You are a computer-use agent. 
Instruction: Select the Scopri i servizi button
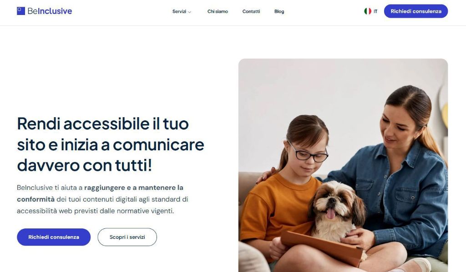(x=127, y=237)
